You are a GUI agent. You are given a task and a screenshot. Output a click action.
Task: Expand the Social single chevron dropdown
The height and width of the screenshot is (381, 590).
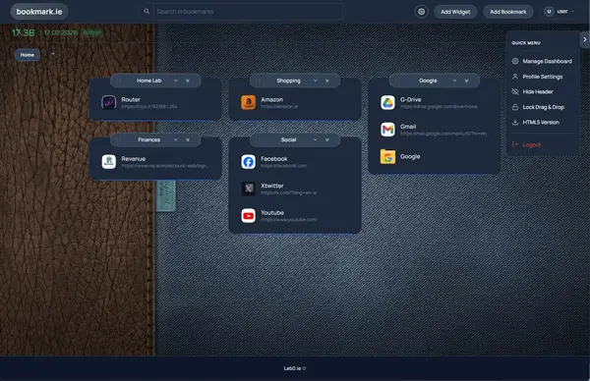[316, 139]
